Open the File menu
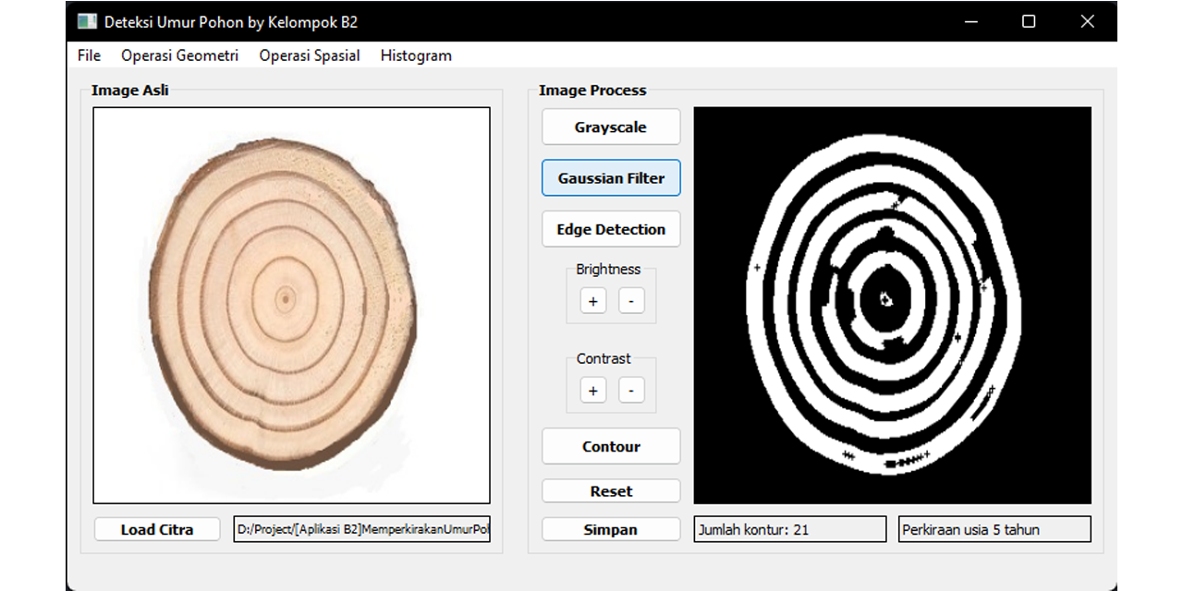This screenshot has width=1183, height=591. coord(89,55)
